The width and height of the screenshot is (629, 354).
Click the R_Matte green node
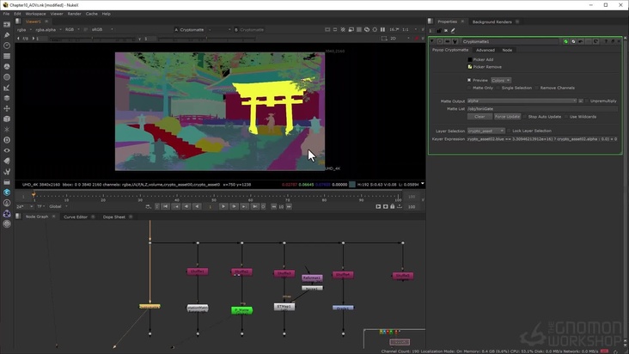(241, 309)
